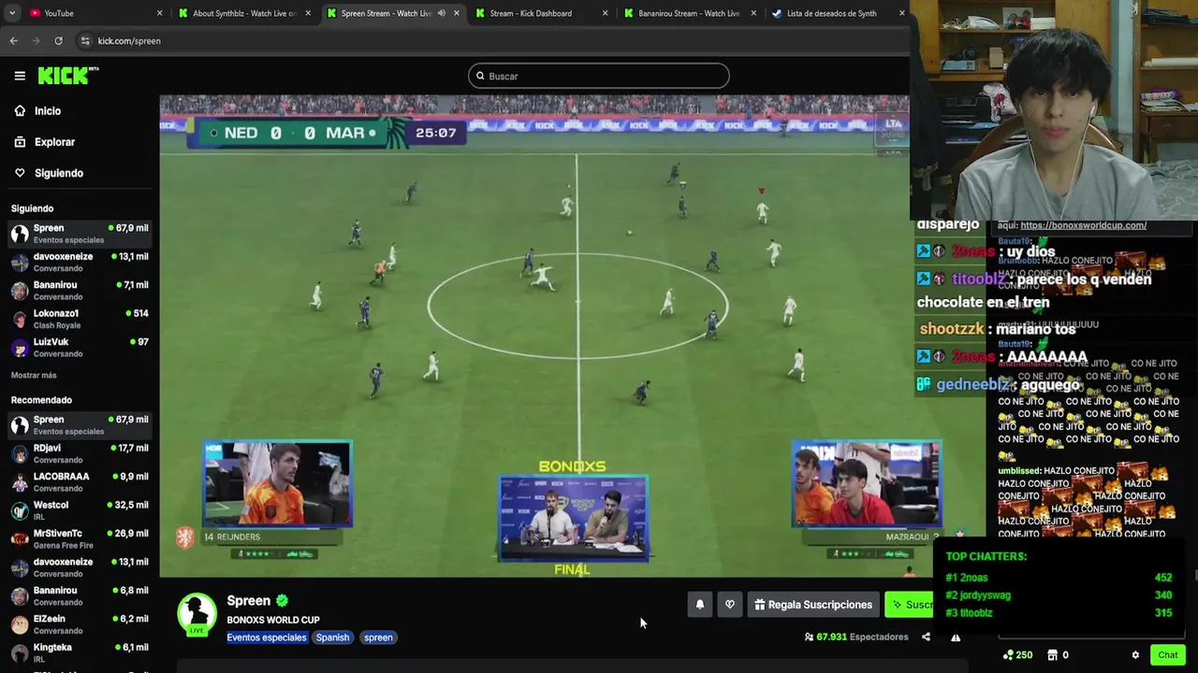The width and height of the screenshot is (1198, 673).
Task: Click the verified badge next to Spreen
Action: [282, 601]
